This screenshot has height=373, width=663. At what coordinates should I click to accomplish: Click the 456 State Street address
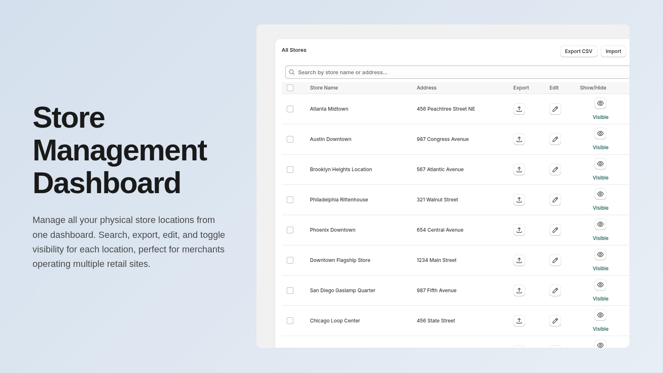(x=436, y=321)
